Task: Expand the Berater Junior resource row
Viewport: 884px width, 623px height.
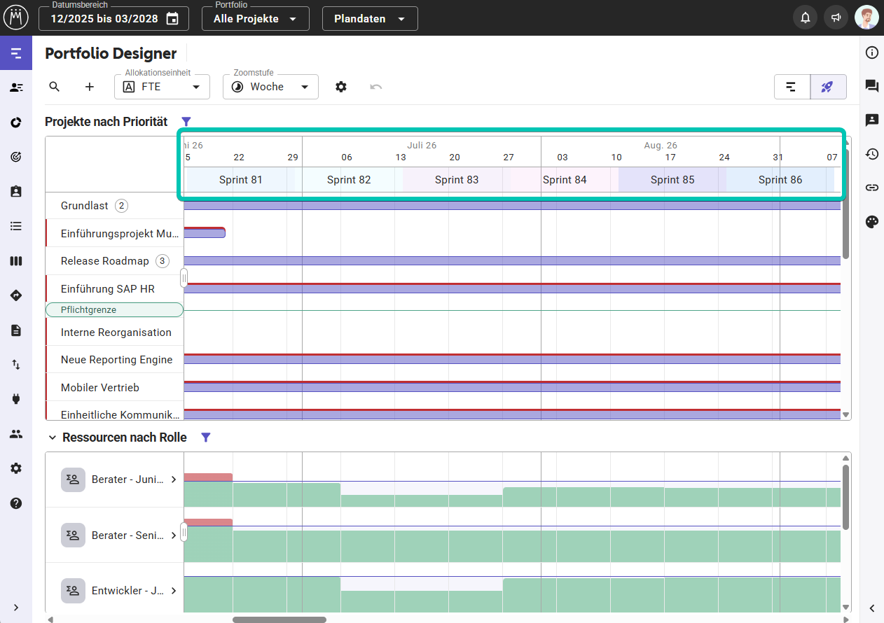Action: coord(174,479)
